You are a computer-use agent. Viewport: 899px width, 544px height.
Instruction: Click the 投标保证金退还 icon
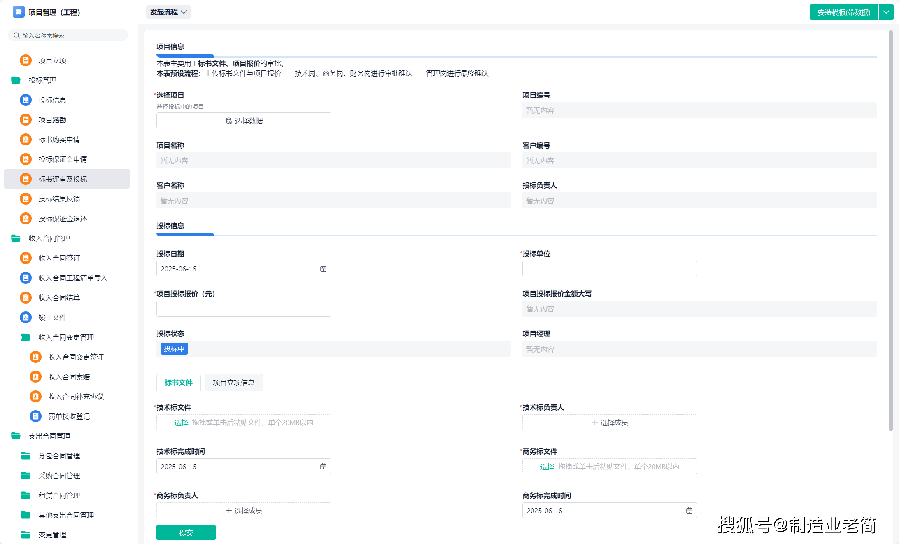(26, 219)
